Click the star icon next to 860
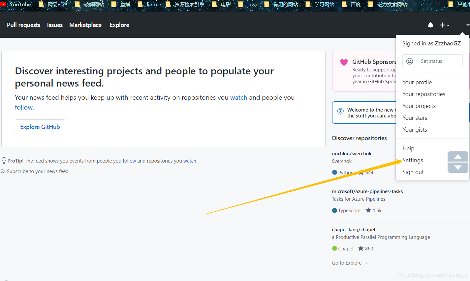Screen dimensions: 470x281 pyautogui.click(x=361, y=248)
